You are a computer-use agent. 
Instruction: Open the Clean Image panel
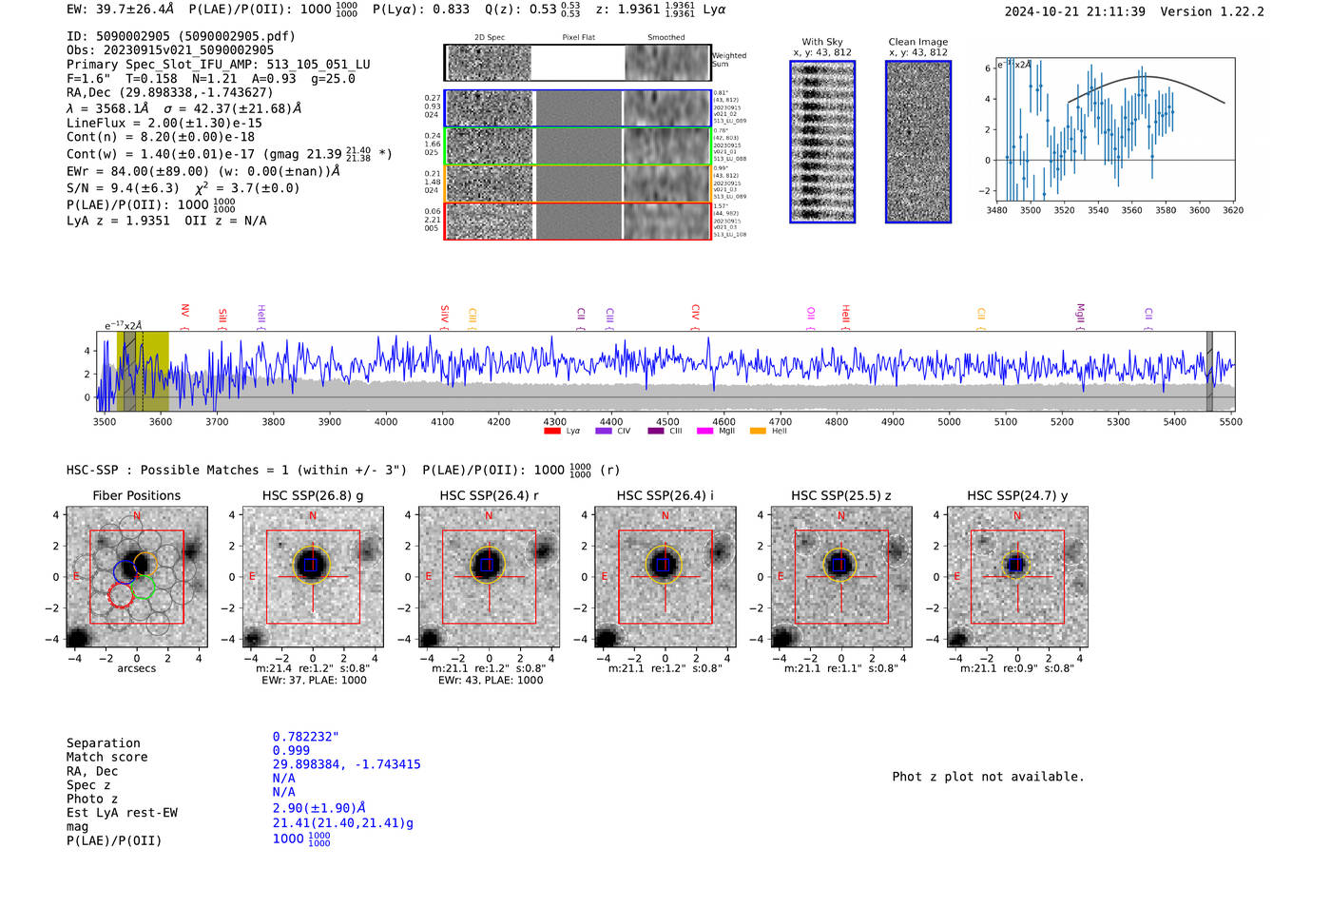coord(918,142)
